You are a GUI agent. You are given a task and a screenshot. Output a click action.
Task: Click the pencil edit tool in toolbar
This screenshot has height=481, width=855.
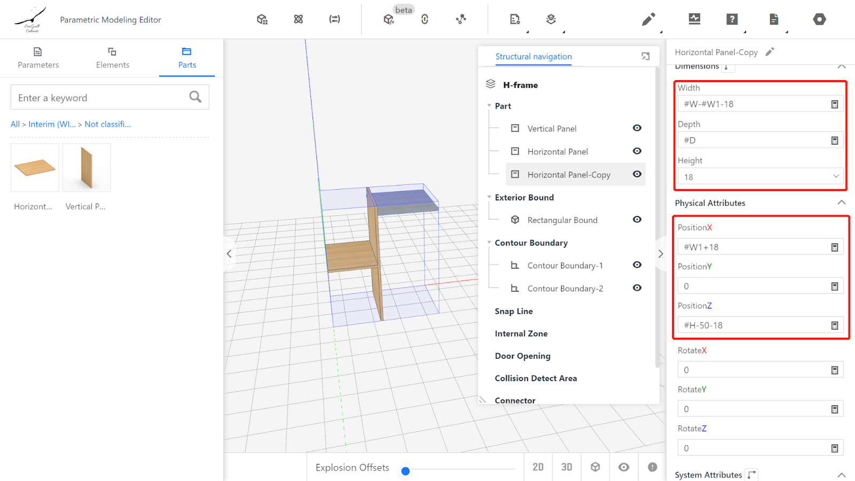[x=648, y=20]
